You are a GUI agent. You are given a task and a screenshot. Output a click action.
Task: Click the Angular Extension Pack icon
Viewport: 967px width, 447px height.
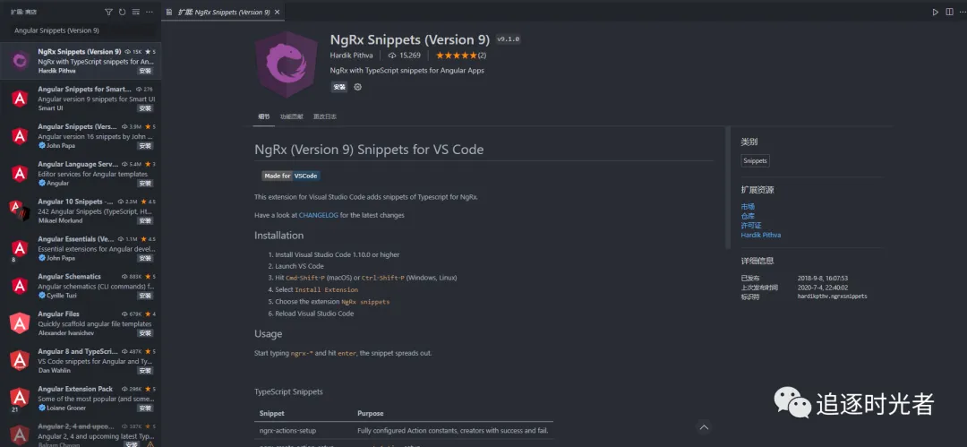pos(20,399)
